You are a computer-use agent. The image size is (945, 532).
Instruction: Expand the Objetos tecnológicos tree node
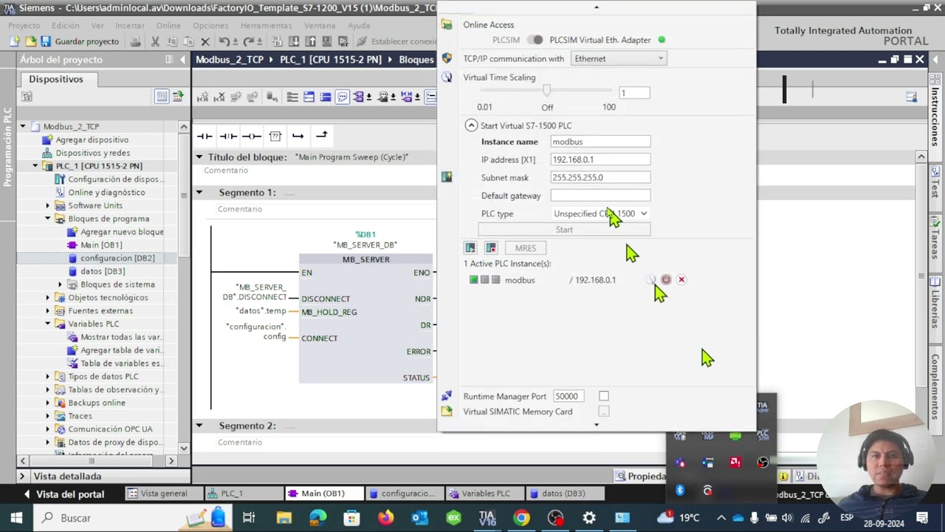click(48, 298)
